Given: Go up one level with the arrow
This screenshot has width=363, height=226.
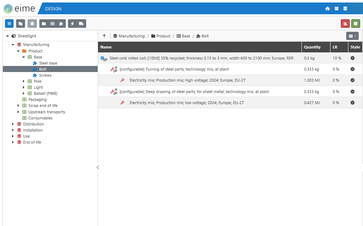Looking at the screenshot, I should pos(104,36).
